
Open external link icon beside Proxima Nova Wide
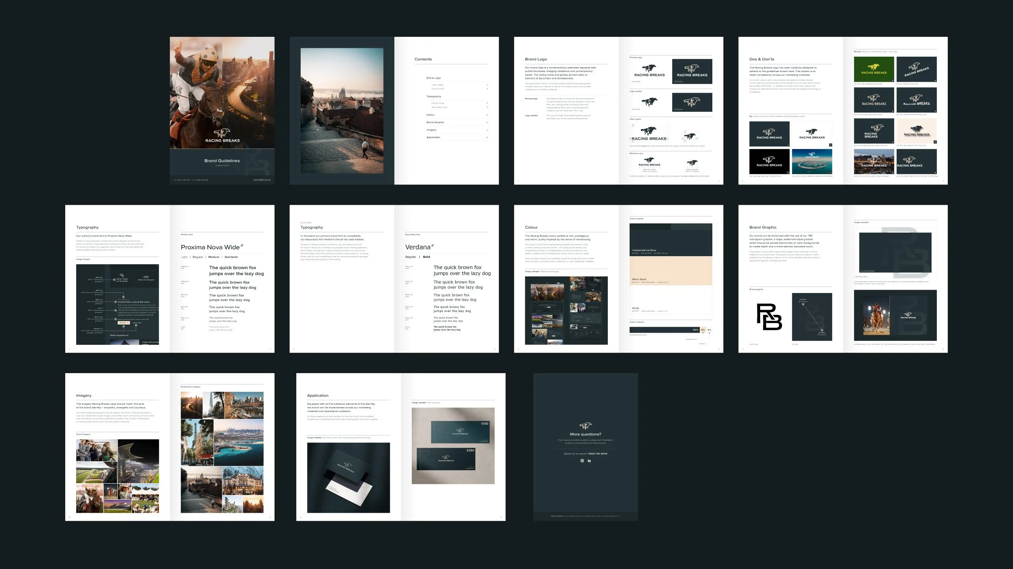pos(242,246)
